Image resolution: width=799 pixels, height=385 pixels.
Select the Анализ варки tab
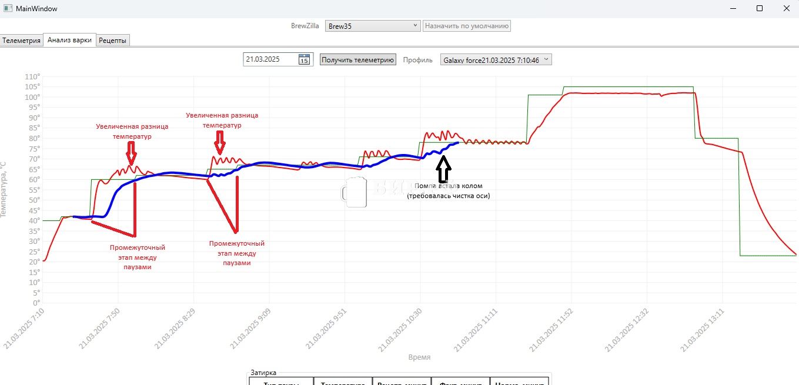(69, 41)
